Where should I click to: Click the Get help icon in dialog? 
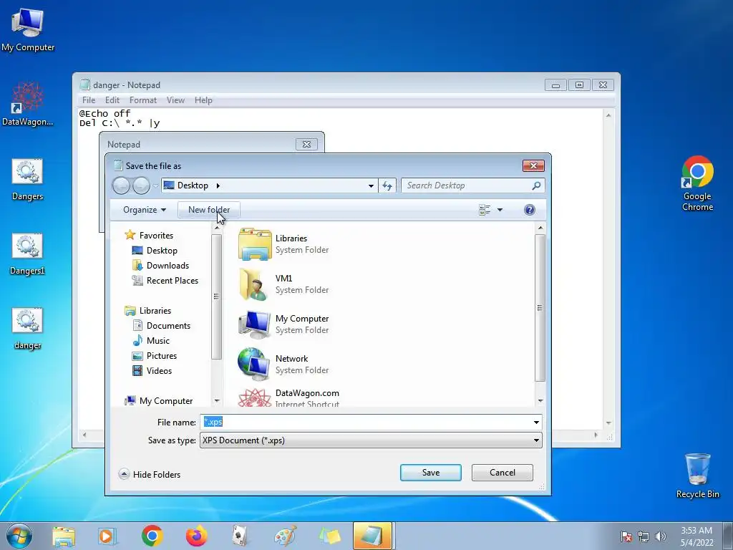coord(529,210)
